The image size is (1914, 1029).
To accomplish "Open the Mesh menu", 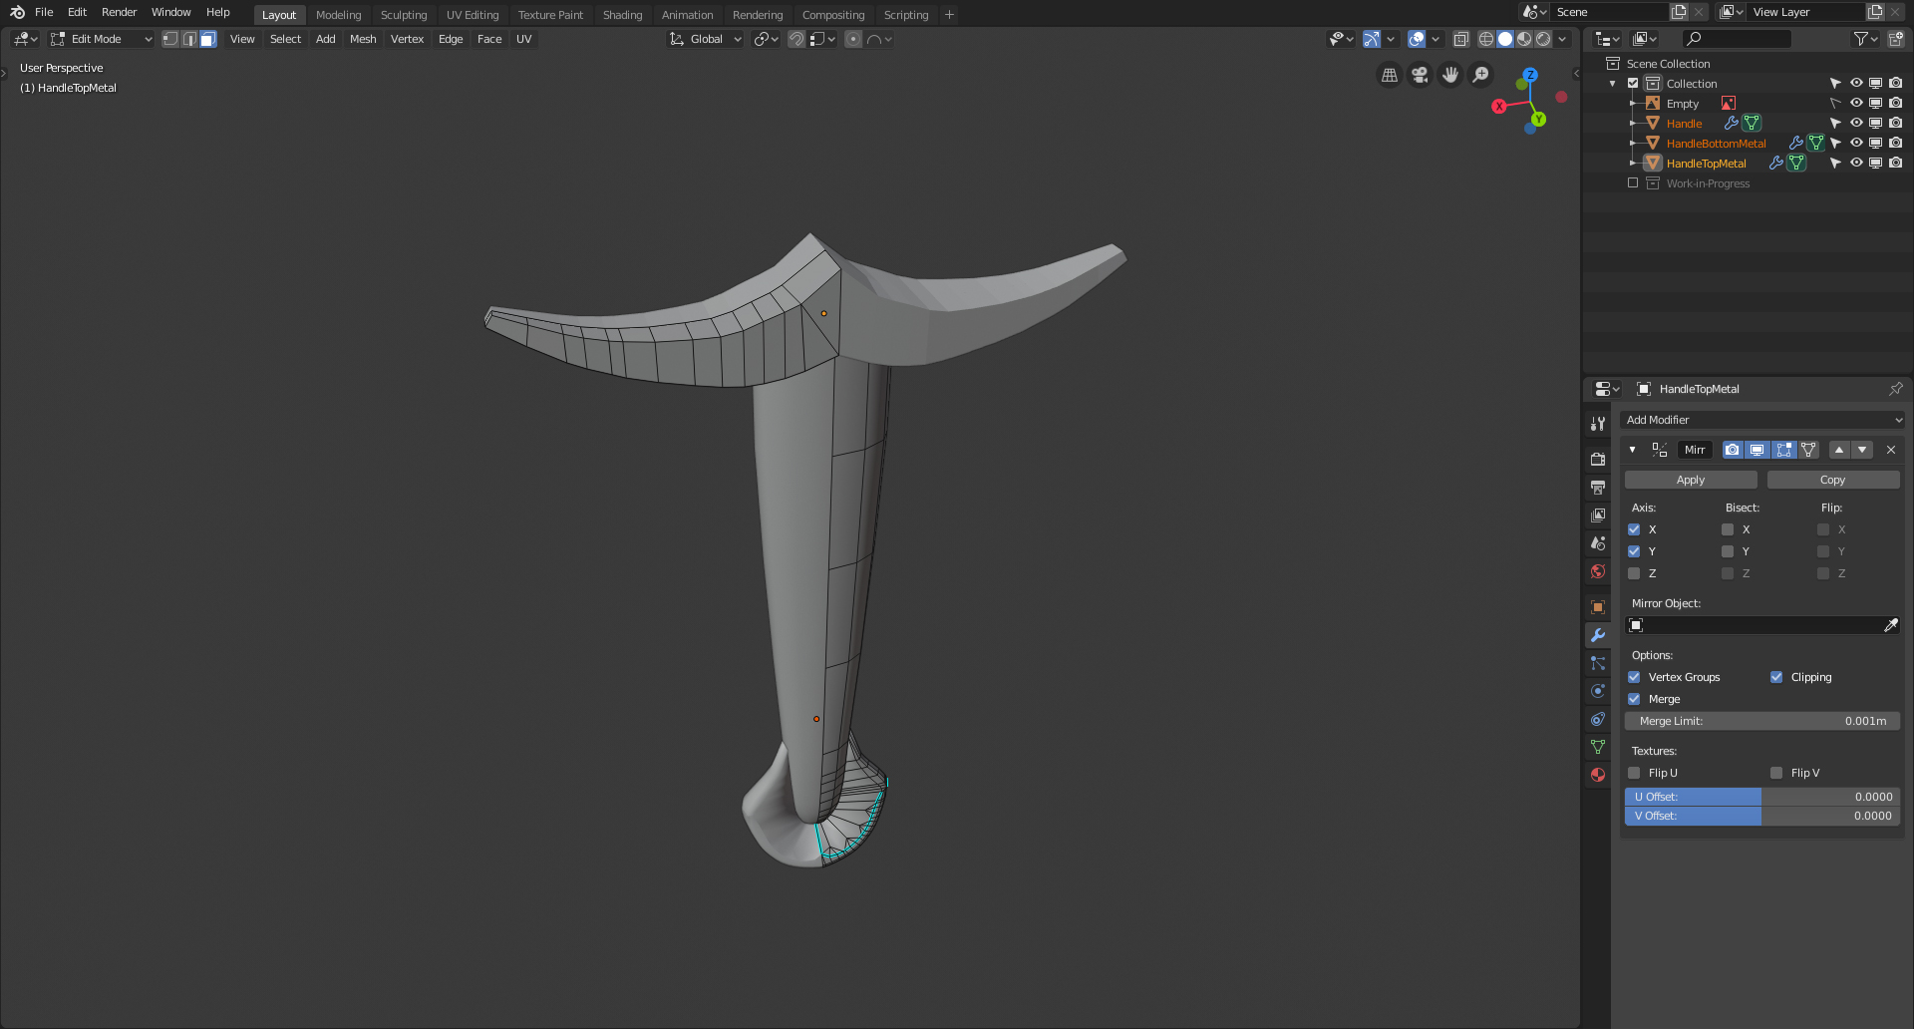I will point(363,39).
